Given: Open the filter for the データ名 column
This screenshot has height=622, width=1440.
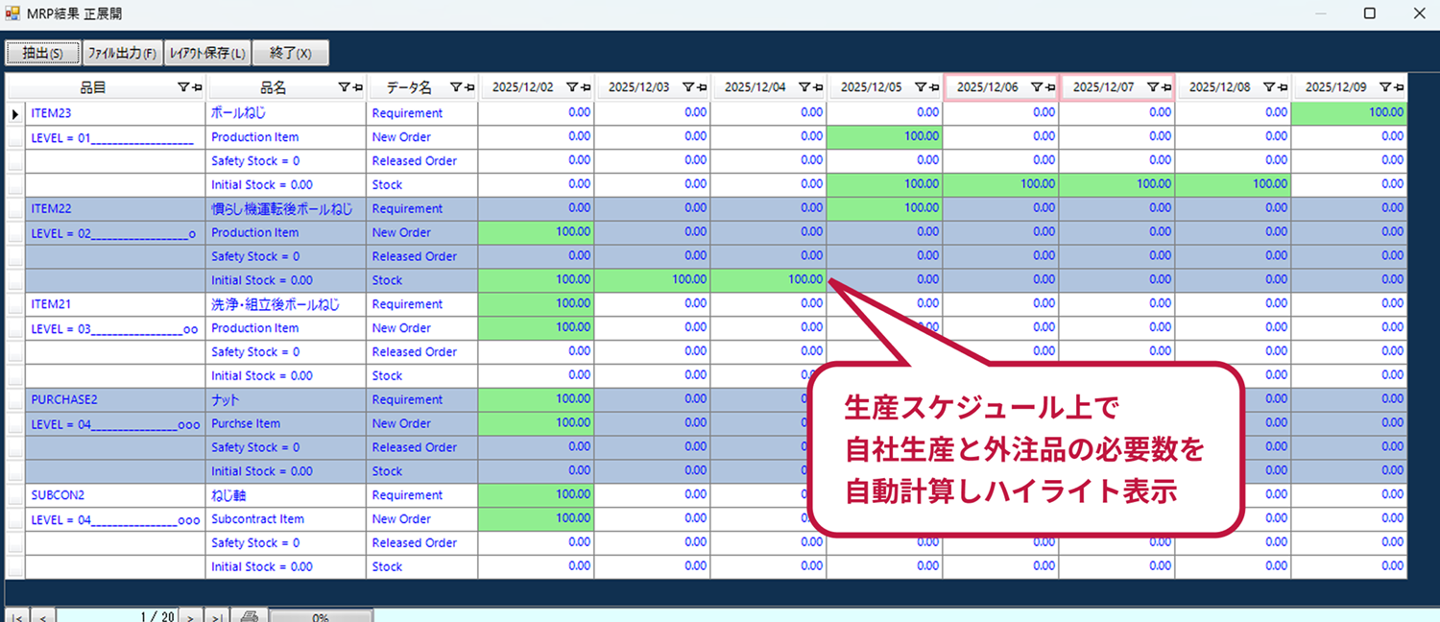Looking at the screenshot, I should click(456, 87).
